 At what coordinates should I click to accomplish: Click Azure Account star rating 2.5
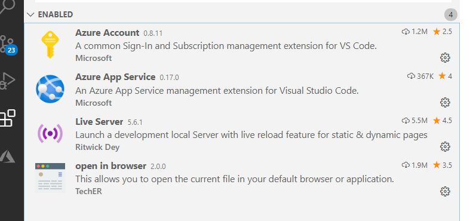(x=443, y=31)
